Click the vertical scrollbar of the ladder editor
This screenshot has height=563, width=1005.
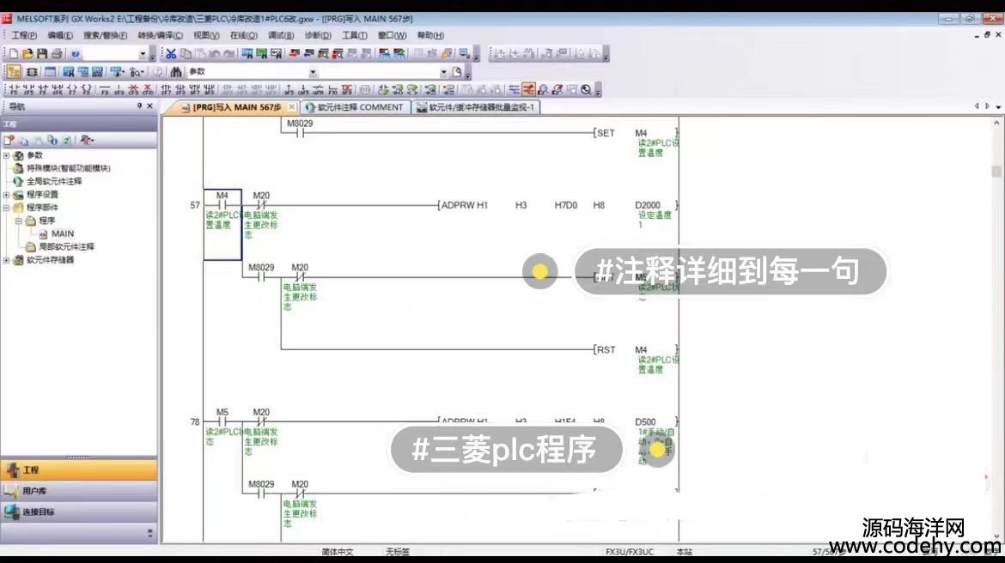(x=996, y=330)
